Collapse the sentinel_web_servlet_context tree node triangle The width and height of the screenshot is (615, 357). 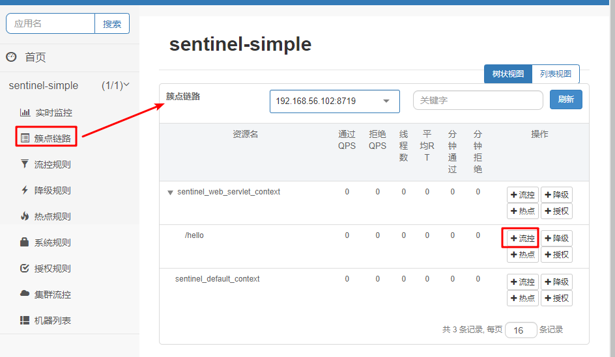click(x=170, y=192)
